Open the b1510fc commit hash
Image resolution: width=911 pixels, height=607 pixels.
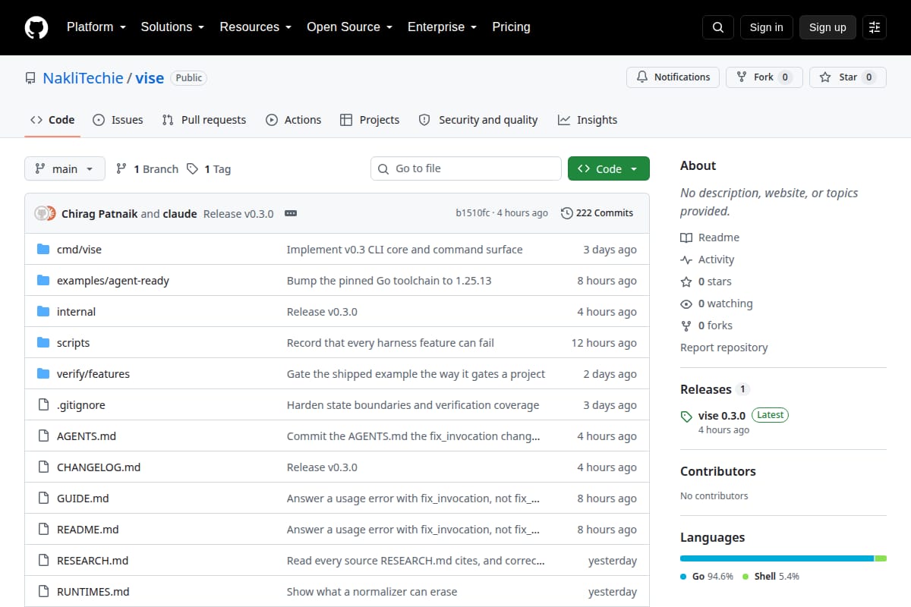coord(473,213)
